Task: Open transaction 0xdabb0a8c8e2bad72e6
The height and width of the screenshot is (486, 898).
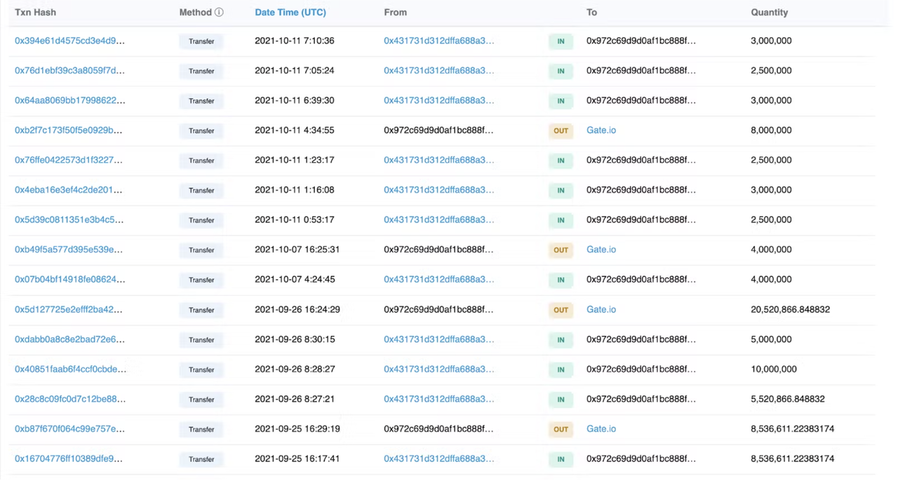Action: click(x=70, y=339)
